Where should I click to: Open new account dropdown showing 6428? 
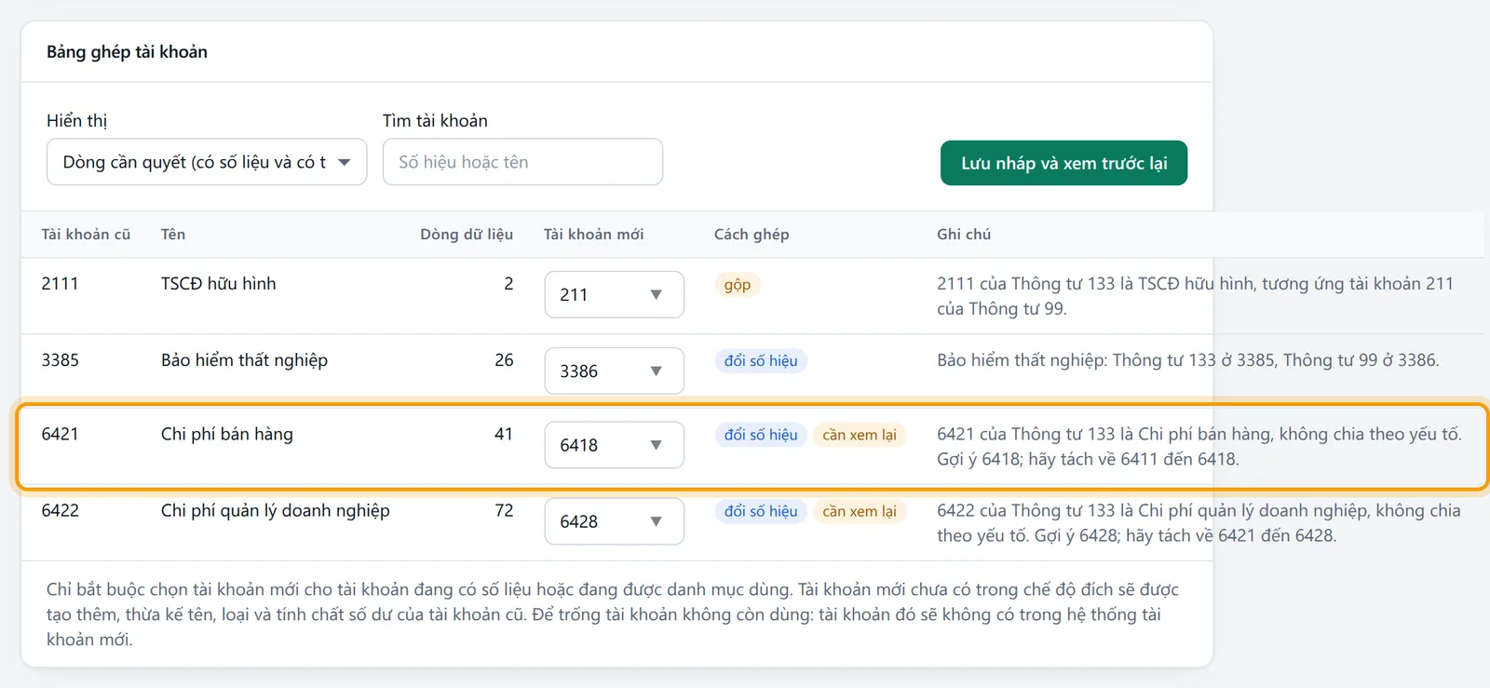(x=615, y=521)
